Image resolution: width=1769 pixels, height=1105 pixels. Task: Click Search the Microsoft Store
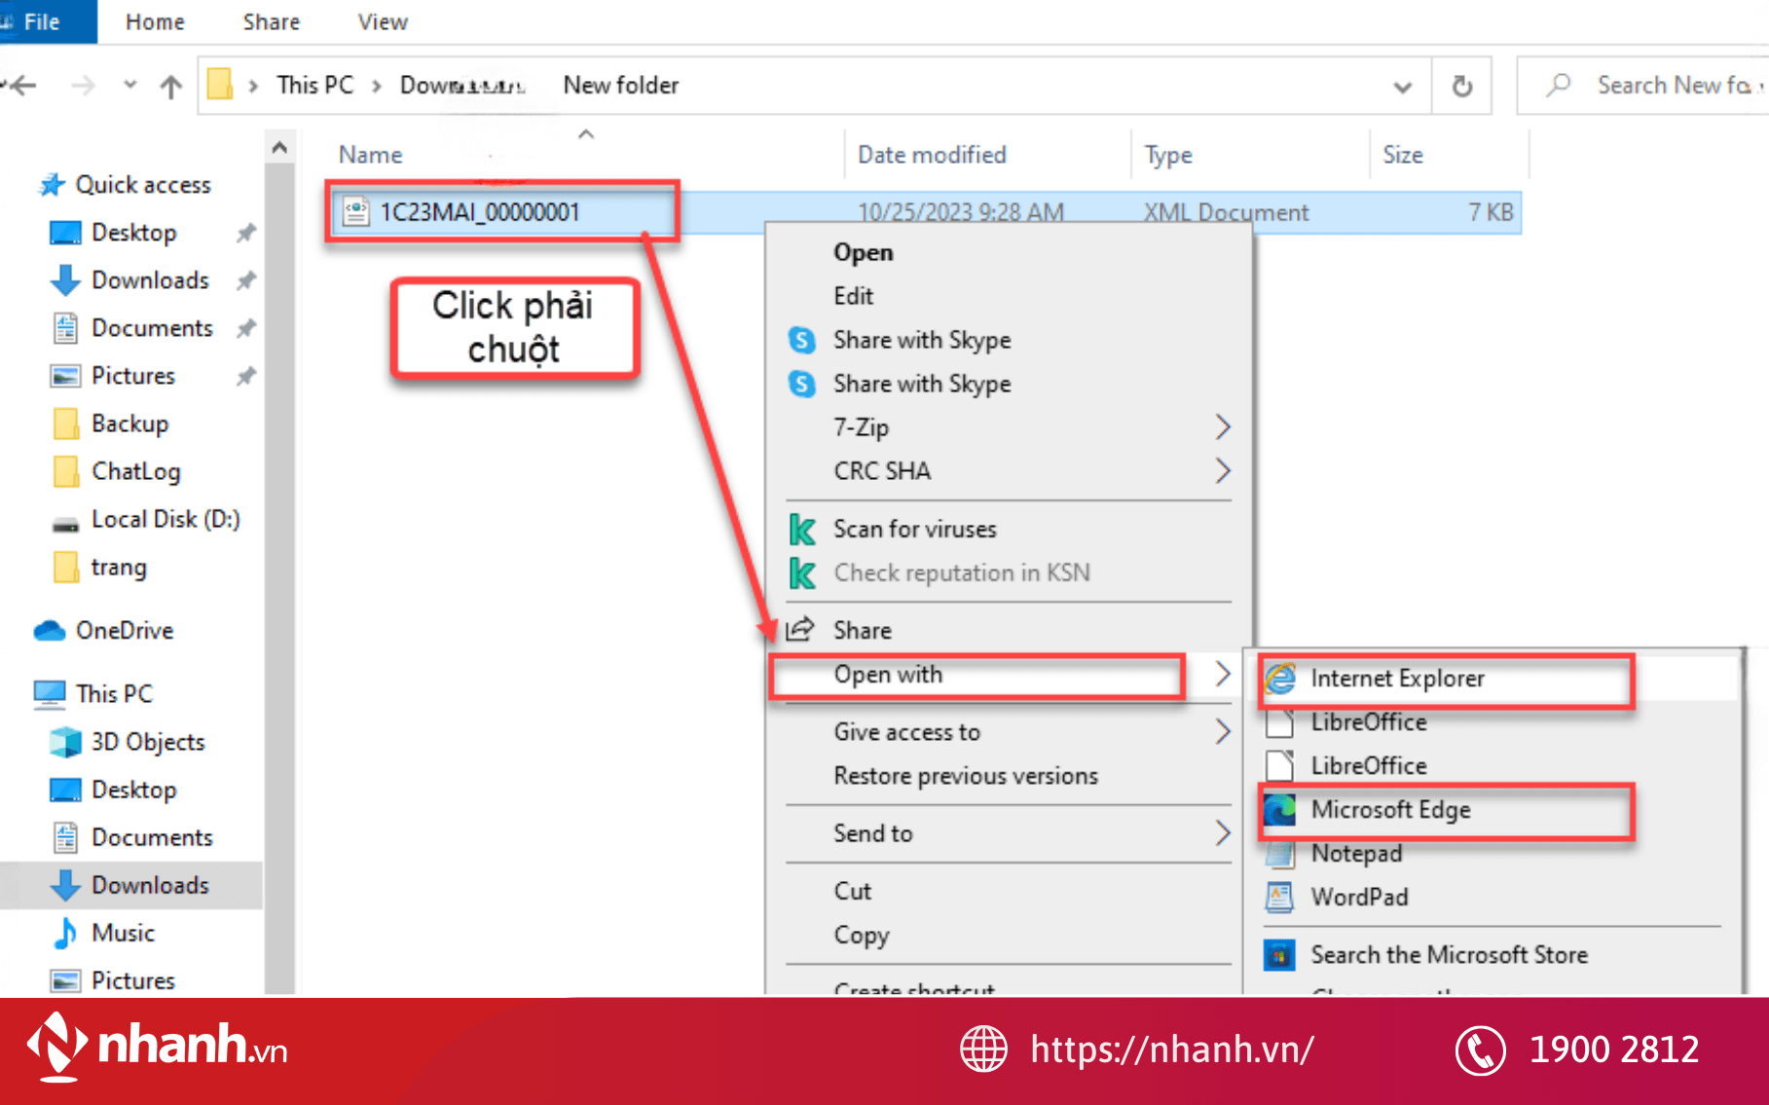tap(1449, 954)
